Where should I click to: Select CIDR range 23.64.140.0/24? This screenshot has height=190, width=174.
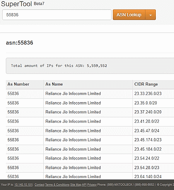(x=148, y=176)
